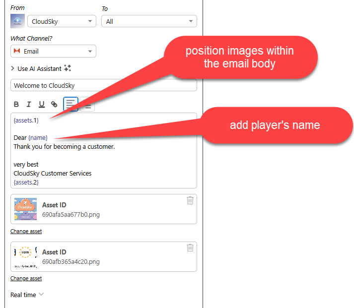Expand the Real time option chevron

pos(41,294)
